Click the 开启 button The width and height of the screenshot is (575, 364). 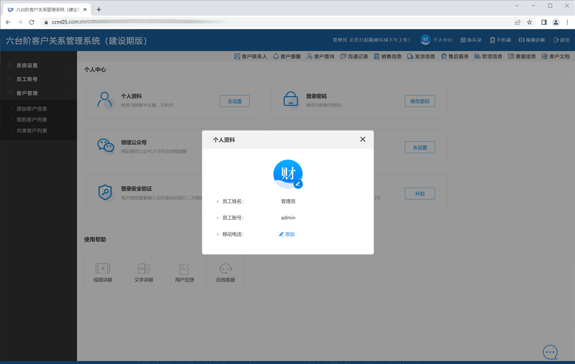(x=420, y=194)
